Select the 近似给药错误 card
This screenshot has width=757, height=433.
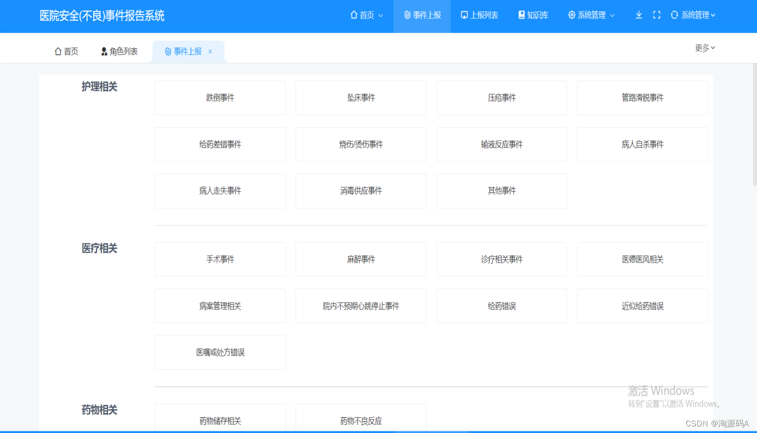pos(642,306)
